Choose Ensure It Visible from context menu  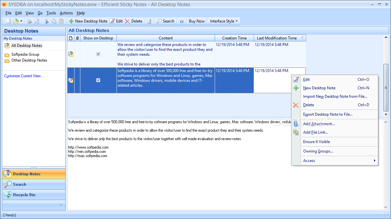coord(335,142)
